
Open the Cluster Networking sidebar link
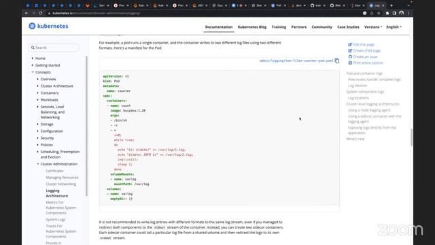click(x=60, y=184)
